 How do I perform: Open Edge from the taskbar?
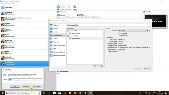(x=49, y=93)
